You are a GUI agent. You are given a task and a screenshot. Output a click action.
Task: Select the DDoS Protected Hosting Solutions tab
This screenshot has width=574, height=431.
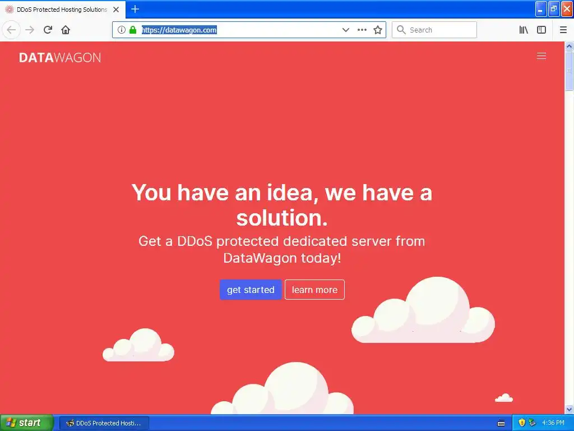point(63,10)
